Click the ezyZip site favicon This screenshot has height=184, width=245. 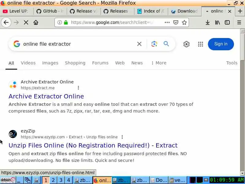pos(13,134)
